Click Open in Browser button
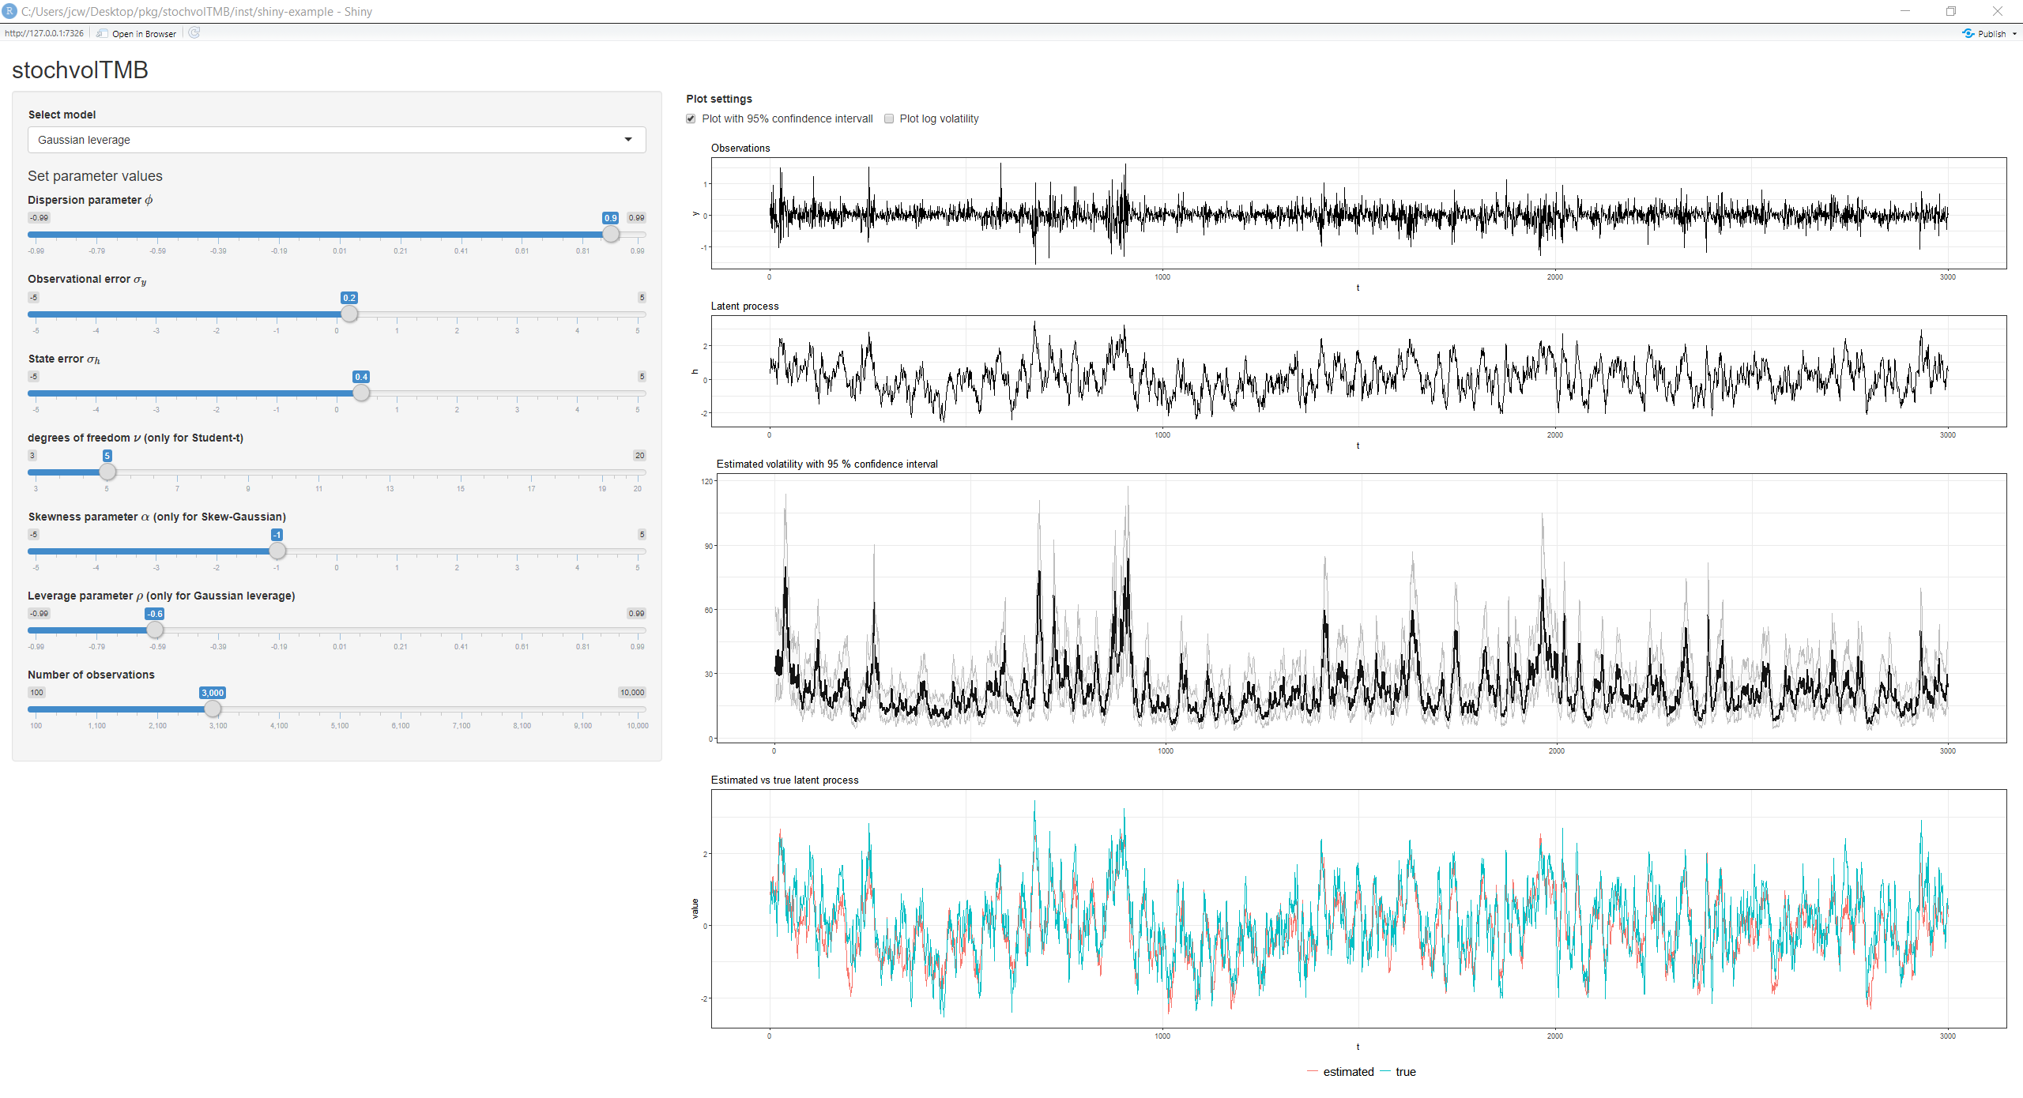 click(x=137, y=33)
